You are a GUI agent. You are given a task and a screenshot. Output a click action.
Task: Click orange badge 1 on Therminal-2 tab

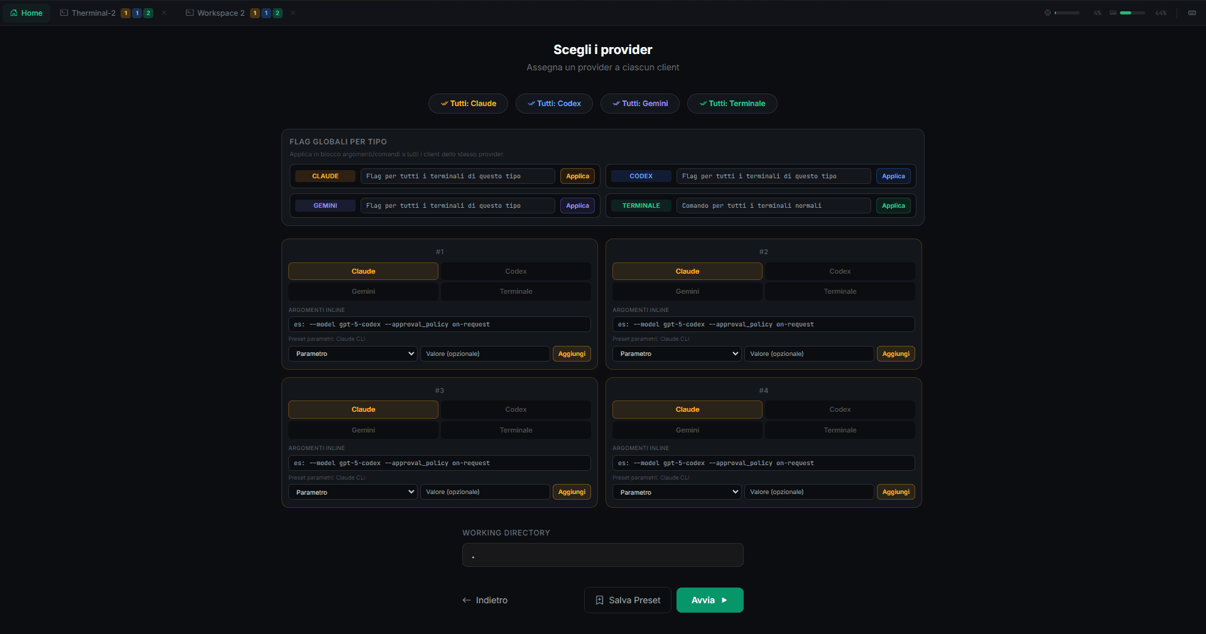click(126, 13)
